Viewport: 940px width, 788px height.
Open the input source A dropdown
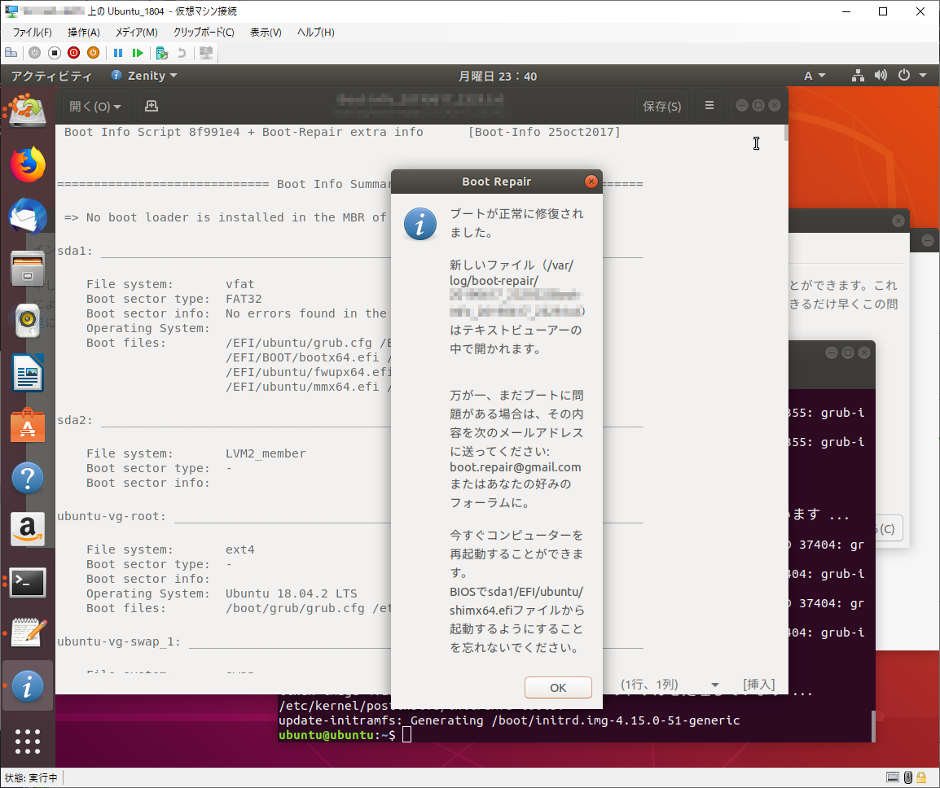[814, 76]
